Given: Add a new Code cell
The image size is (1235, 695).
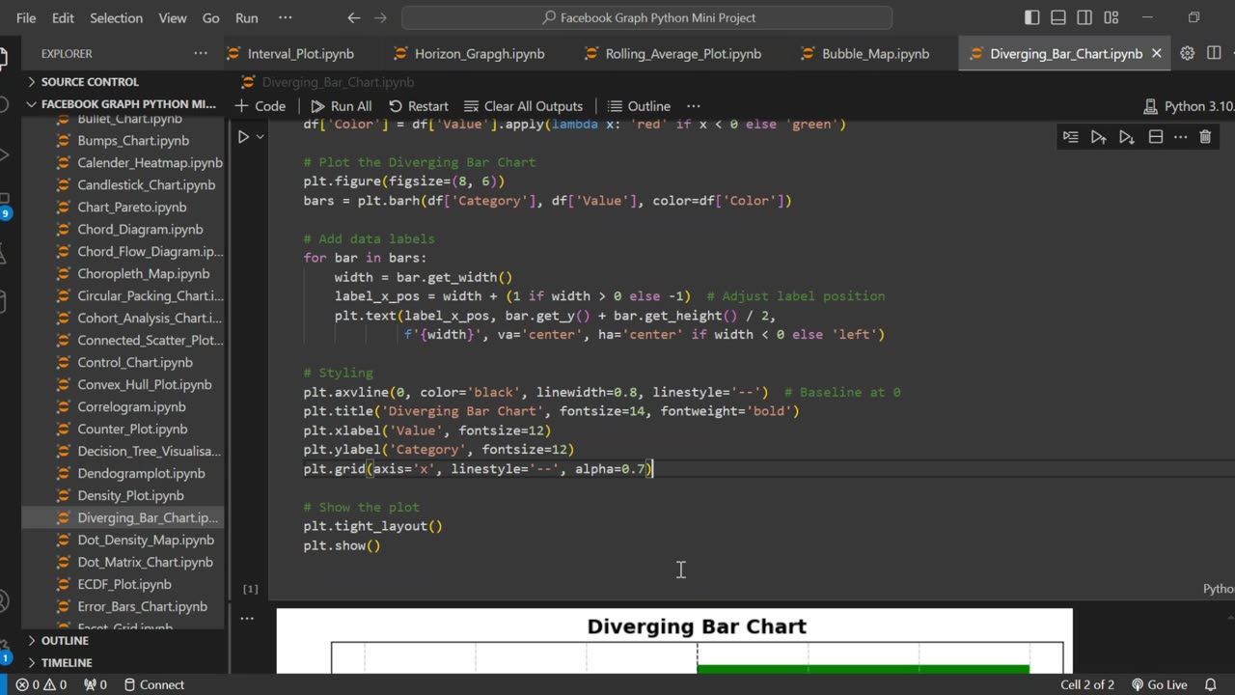Looking at the screenshot, I should tap(260, 106).
